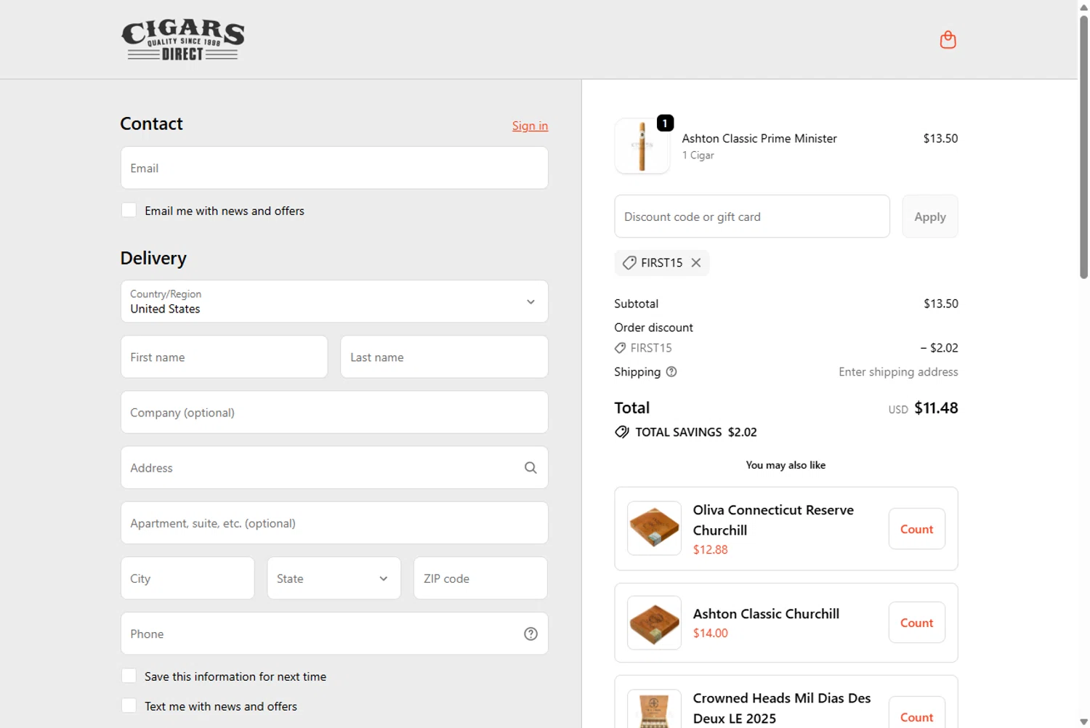Click the Ashton Classic Churchill $14.00 price
Image resolution: width=1090 pixels, height=728 pixels.
pos(710,634)
